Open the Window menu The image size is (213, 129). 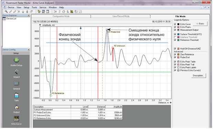pos(53,8)
